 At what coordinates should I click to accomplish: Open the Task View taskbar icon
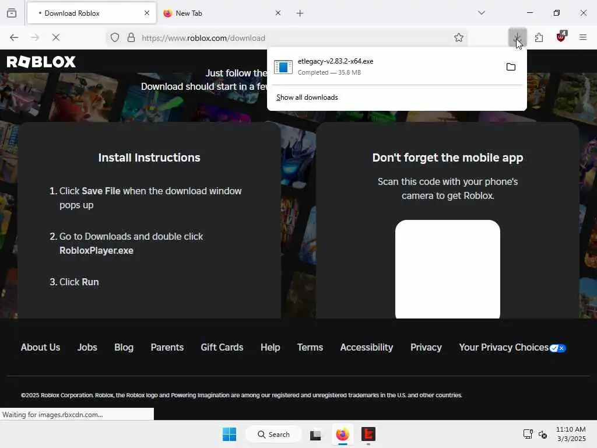(315, 434)
